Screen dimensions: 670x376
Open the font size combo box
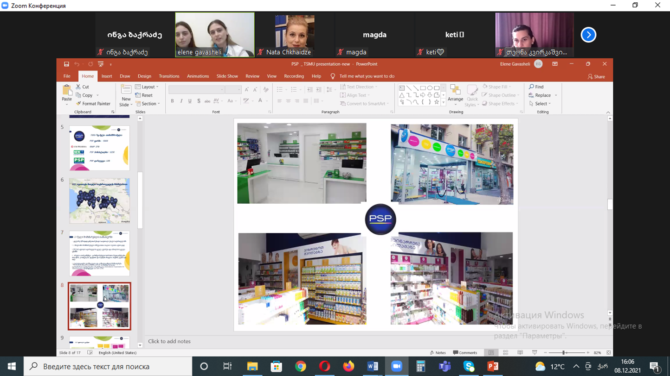(x=233, y=89)
